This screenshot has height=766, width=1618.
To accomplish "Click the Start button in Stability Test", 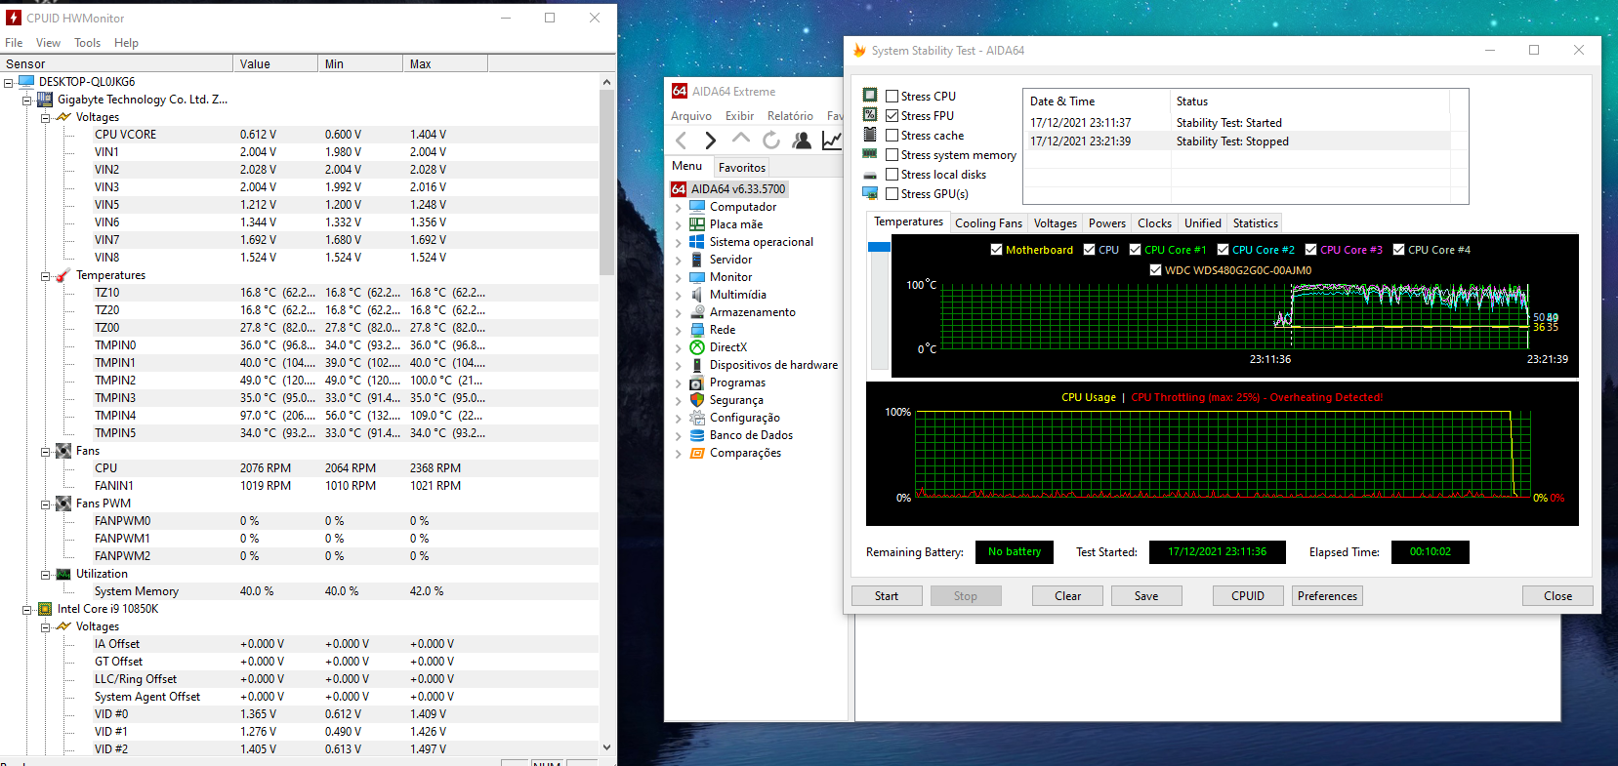I will (x=887, y=596).
